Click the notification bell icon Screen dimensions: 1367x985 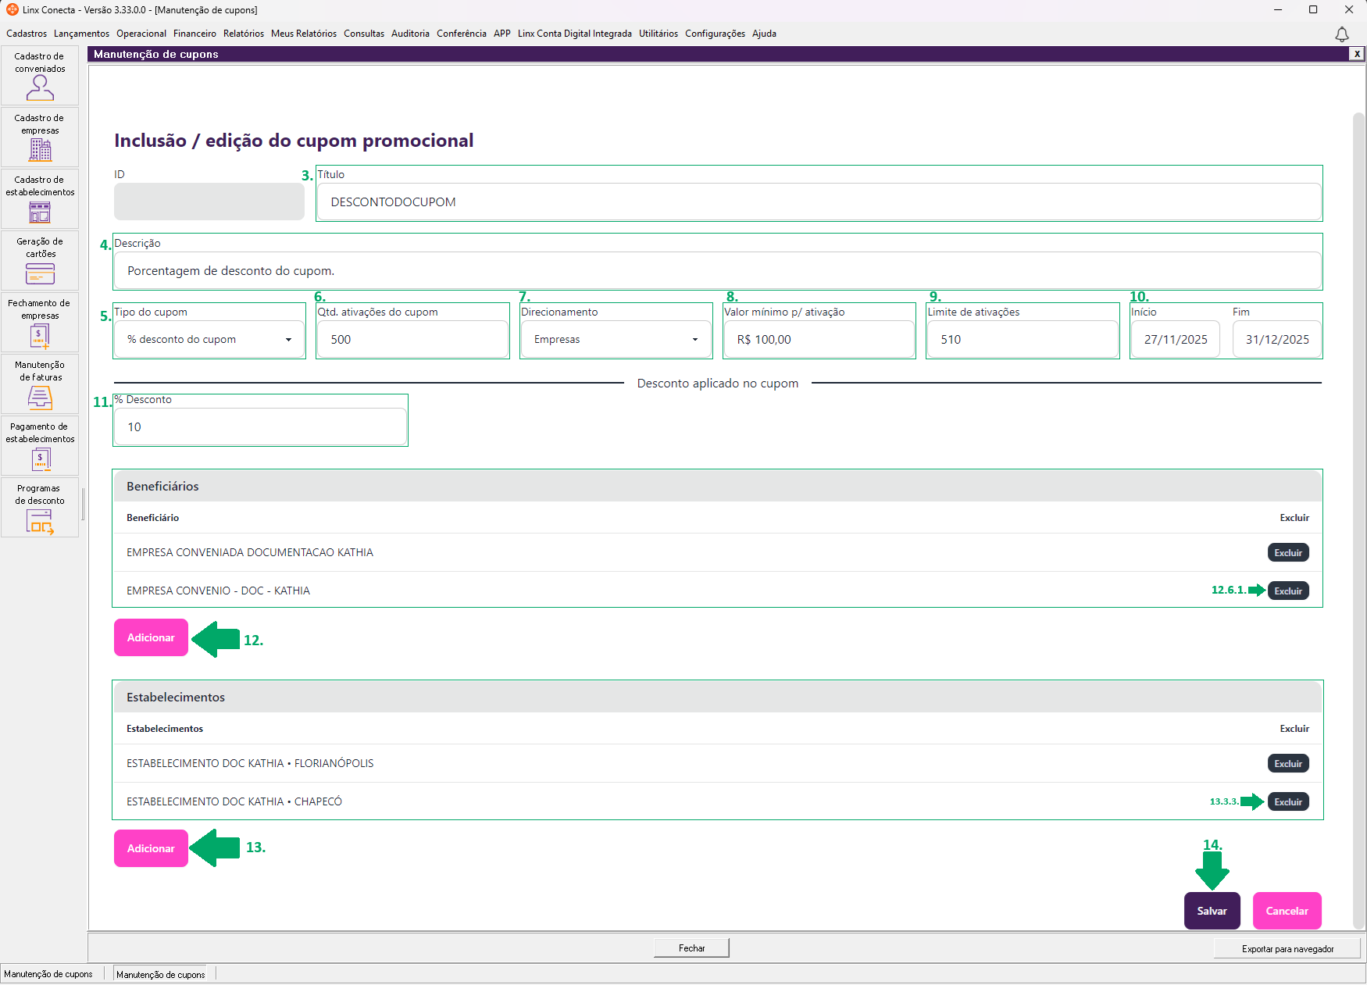coord(1341,34)
